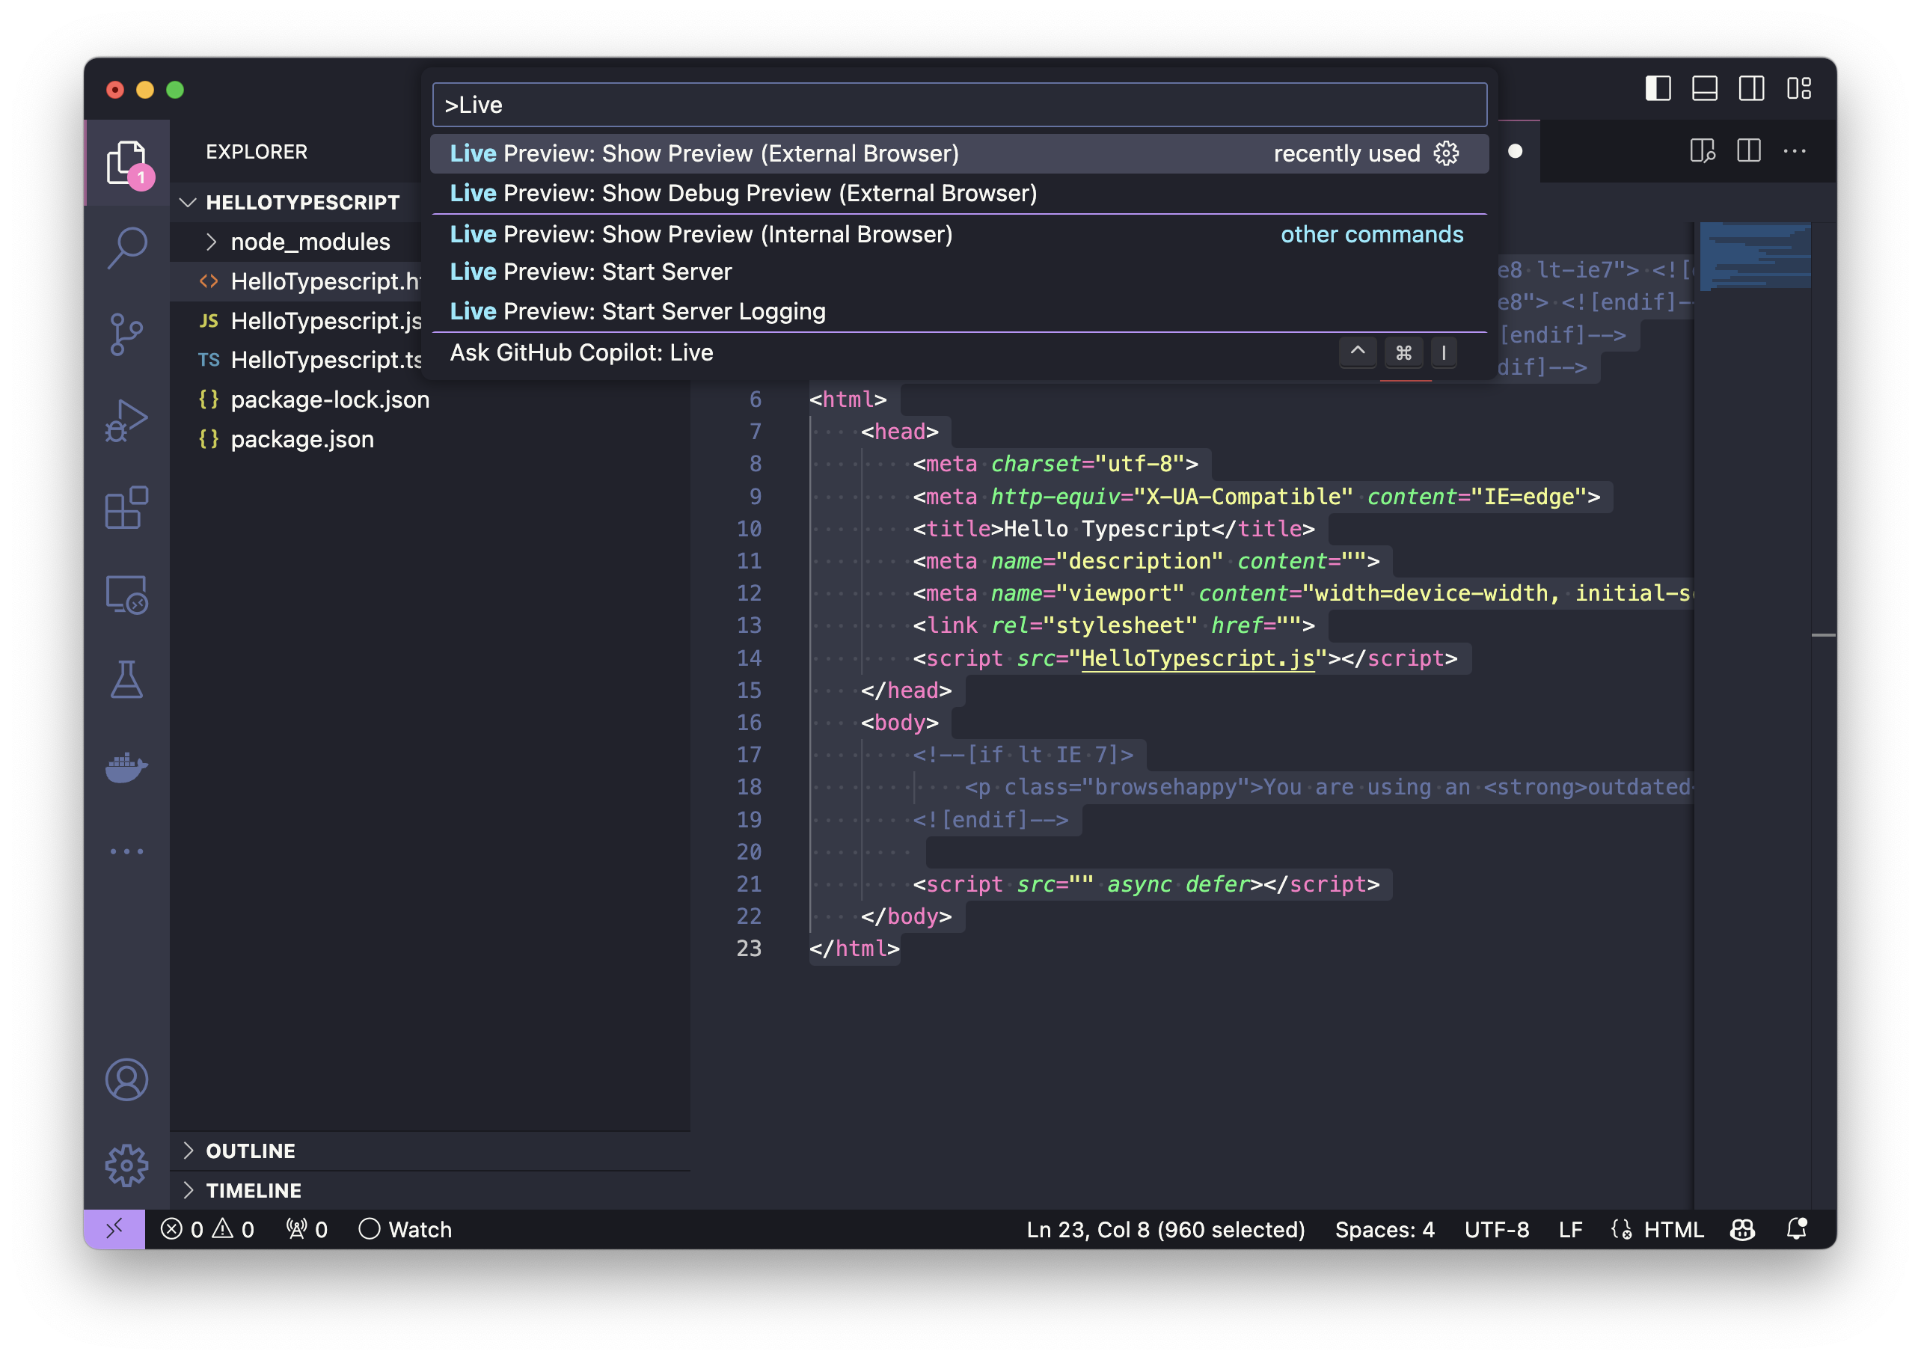Select Show Debug Preview (External Browser) command
Screen dimensions: 1921x1360
point(743,194)
